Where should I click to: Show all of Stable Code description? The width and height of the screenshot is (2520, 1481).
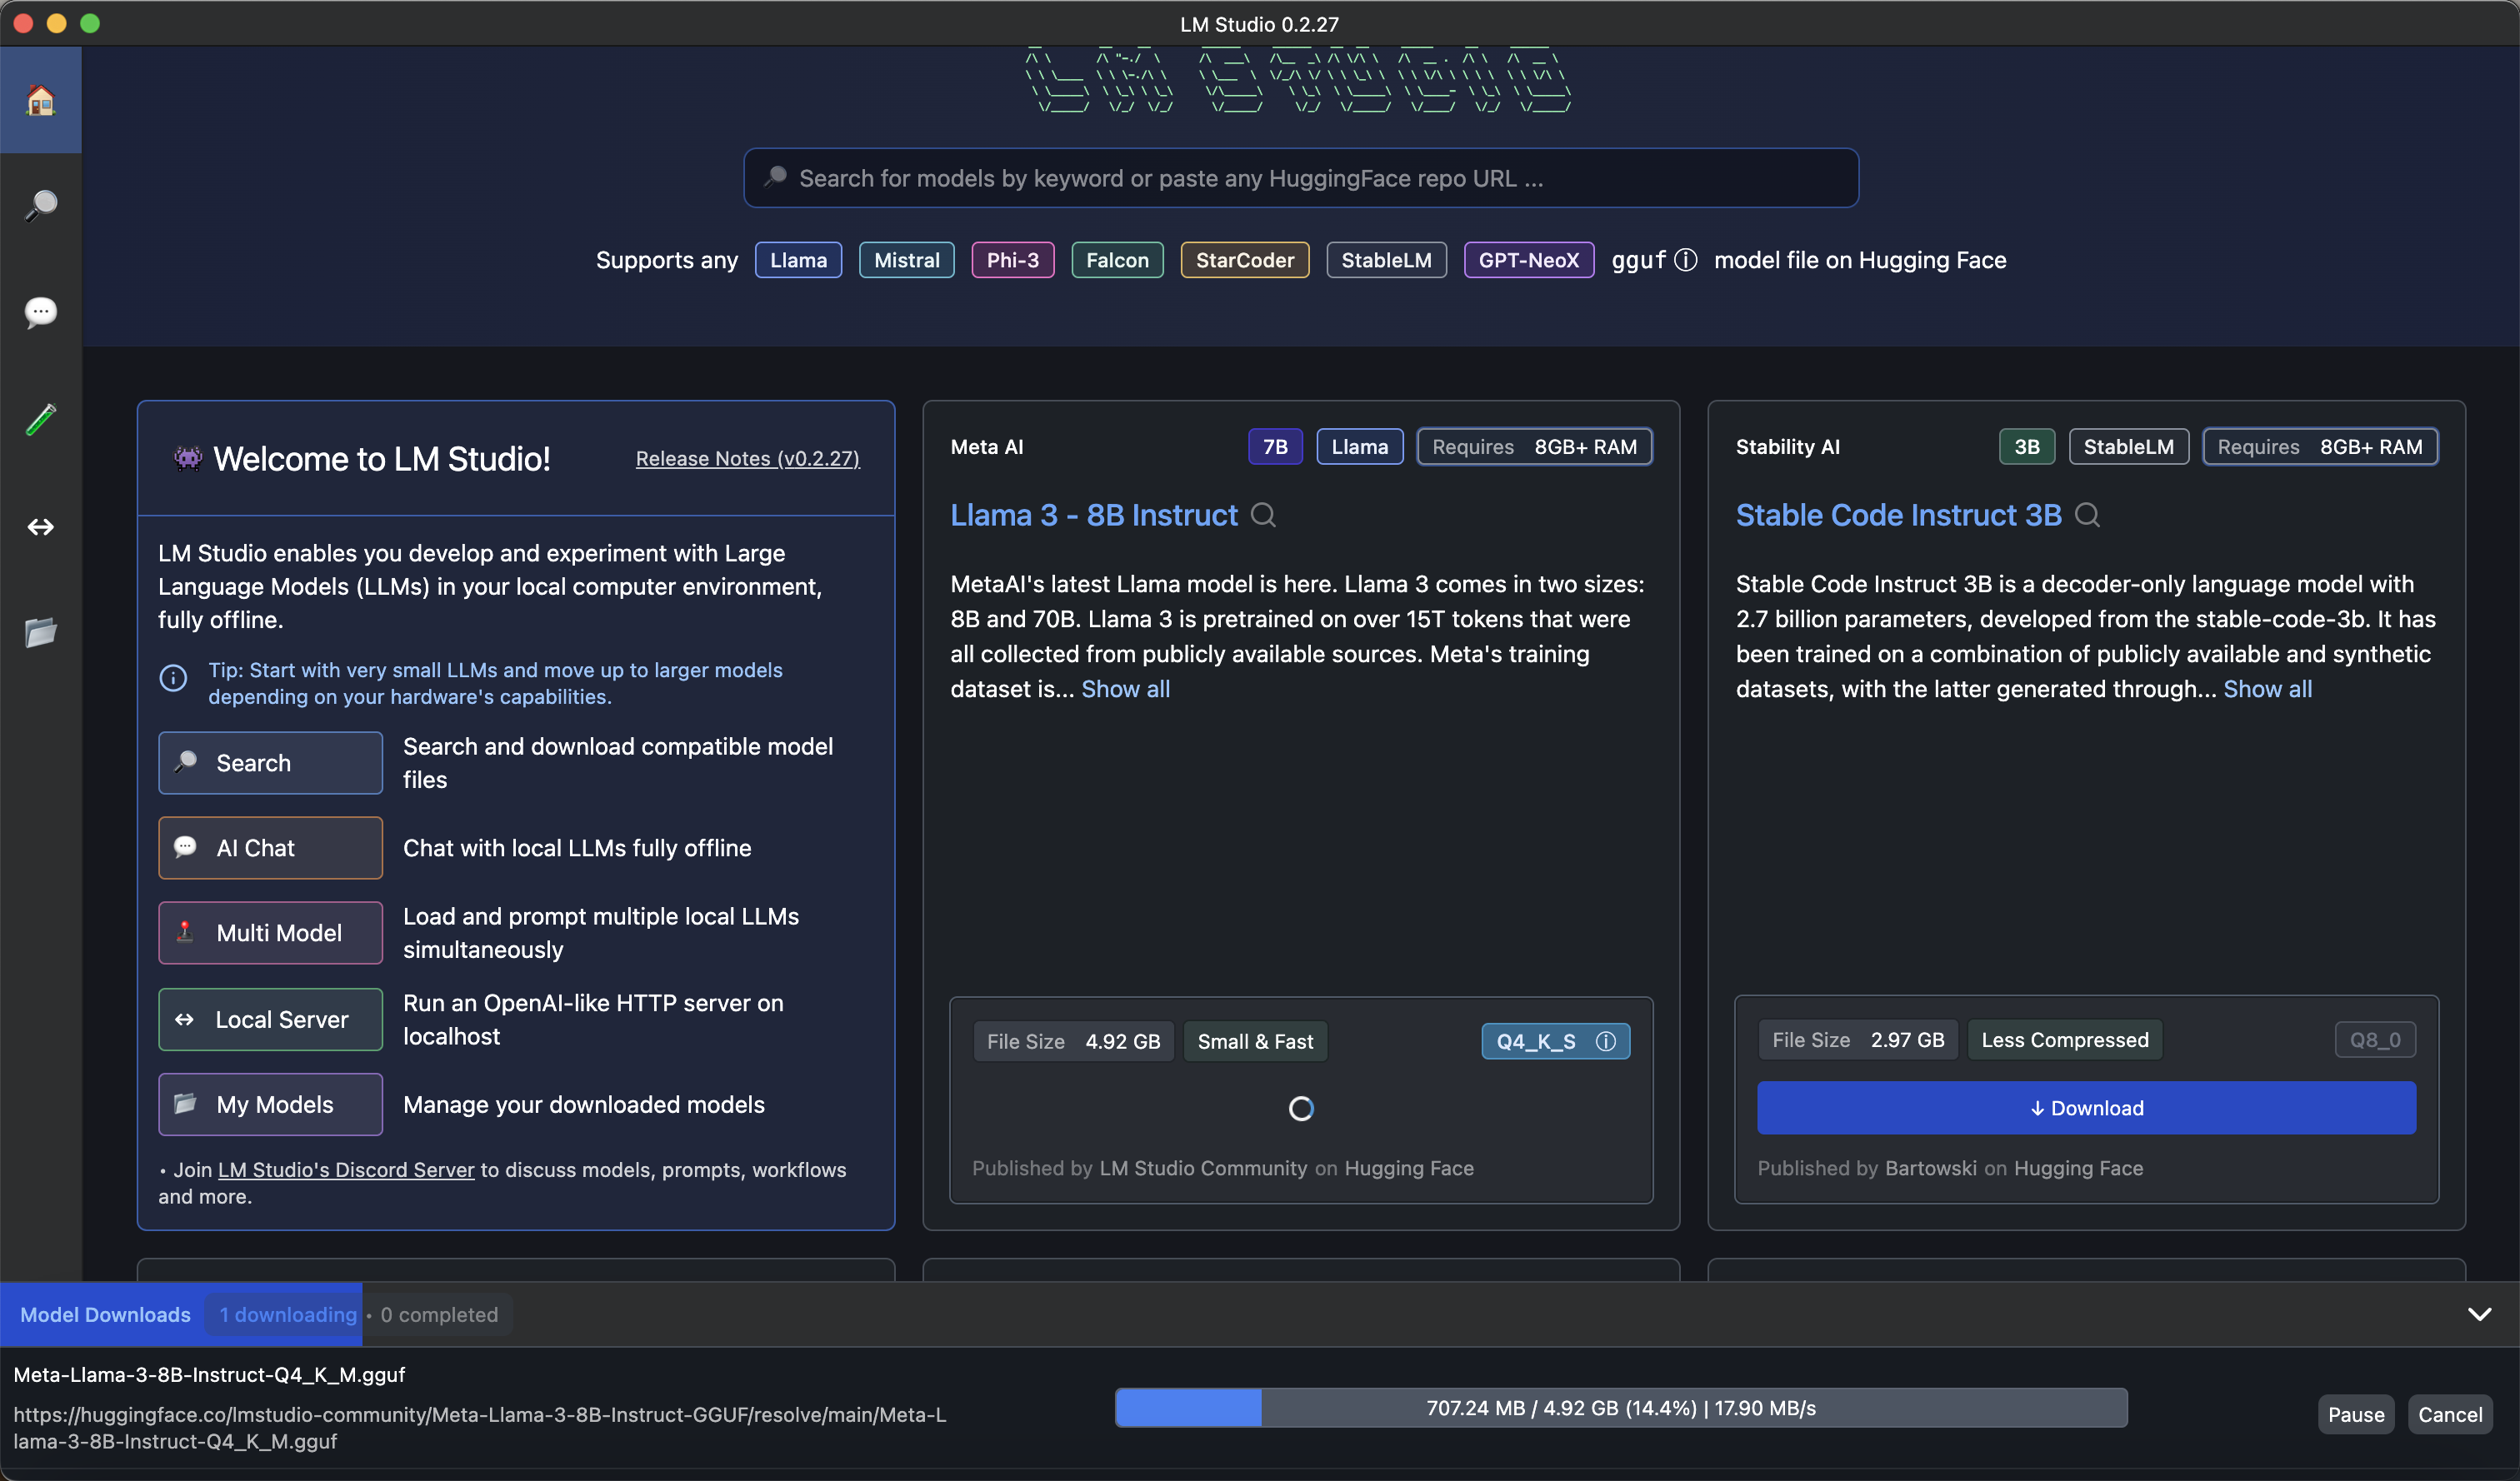coord(2267,689)
